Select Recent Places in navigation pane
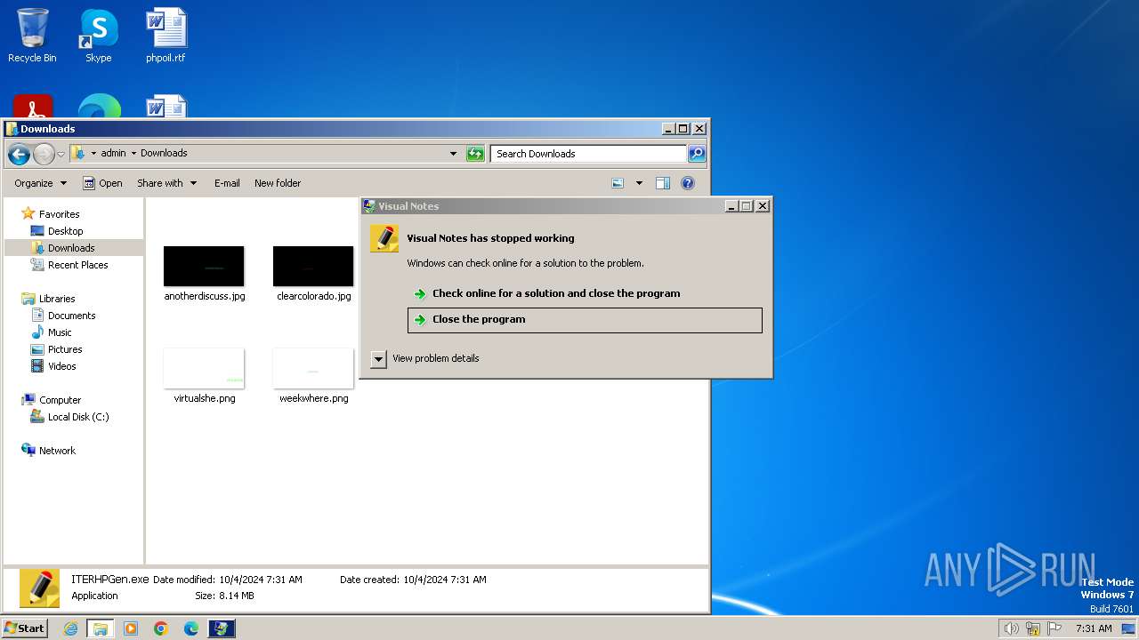Image resolution: width=1139 pixels, height=640 pixels. coord(69,265)
